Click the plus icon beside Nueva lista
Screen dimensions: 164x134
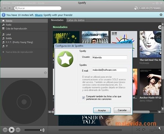(3, 52)
